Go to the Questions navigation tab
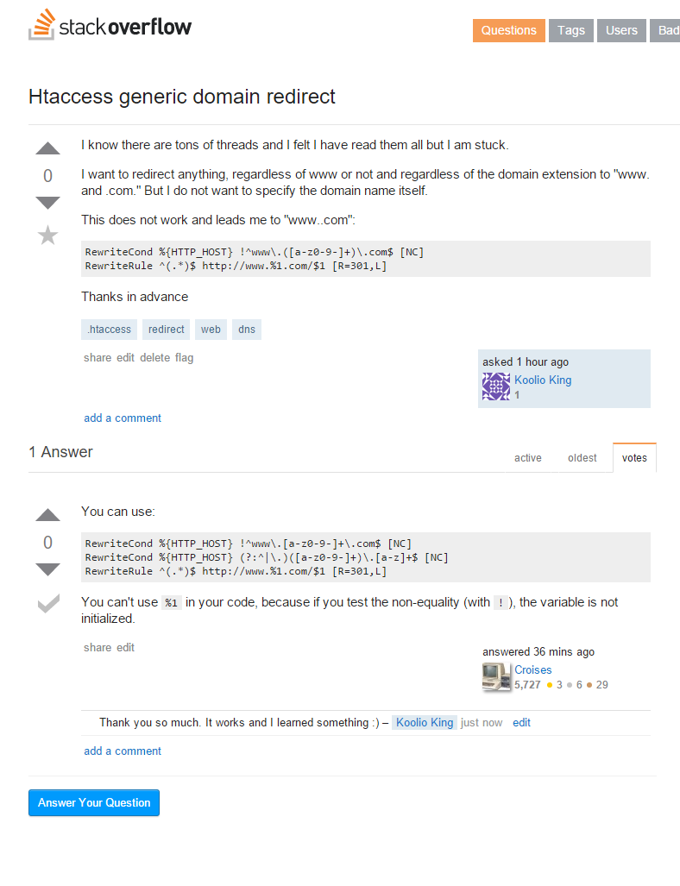Viewport: 680px width, 886px height. point(508,30)
